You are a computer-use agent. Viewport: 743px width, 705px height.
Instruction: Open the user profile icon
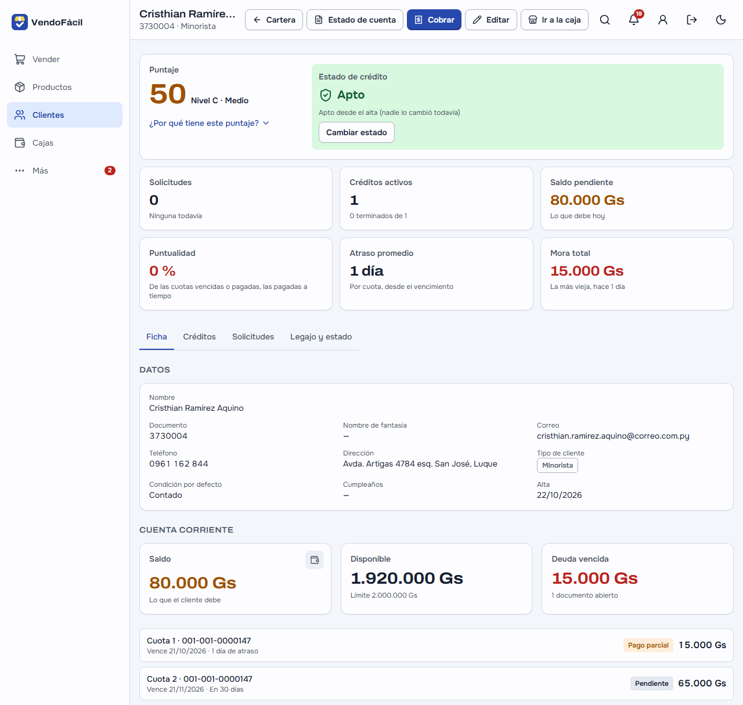[663, 20]
